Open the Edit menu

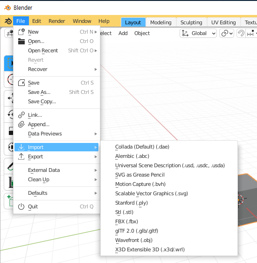[36, 21]
